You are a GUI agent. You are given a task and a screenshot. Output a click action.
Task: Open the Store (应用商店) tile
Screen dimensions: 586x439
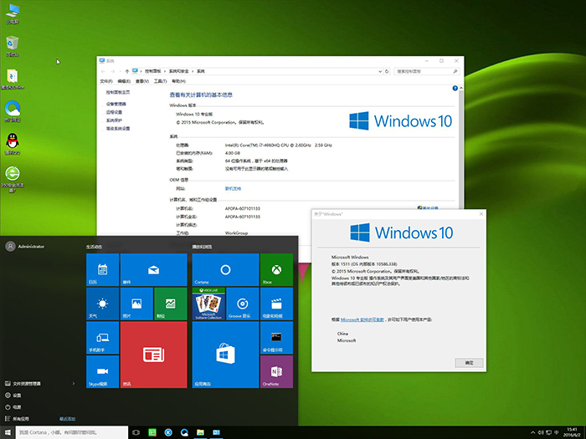click(x=225, y=355)
